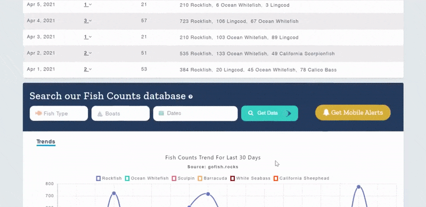The image size is (426, 207).
Task: Open the Boats field
Action: point(120,113)
